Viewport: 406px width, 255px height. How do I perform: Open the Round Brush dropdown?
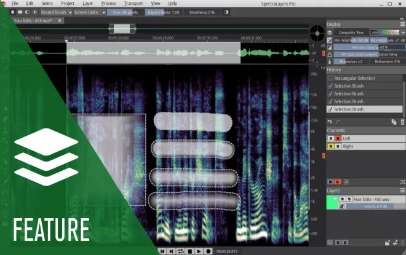pyautogui.click(x=56, y=12)
